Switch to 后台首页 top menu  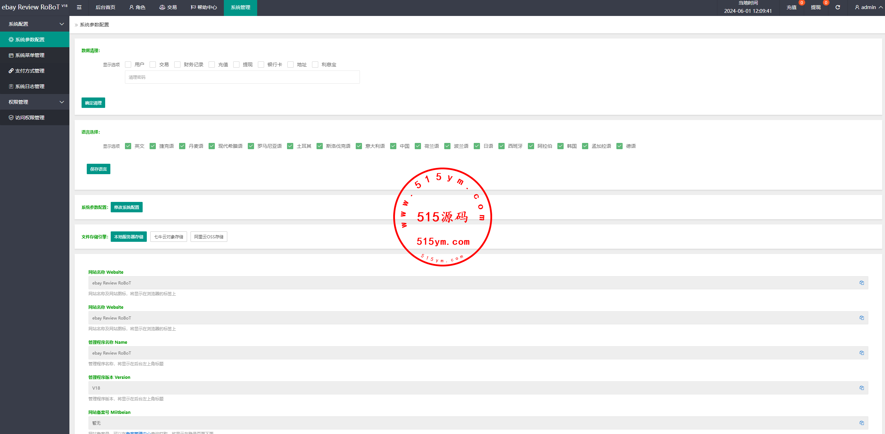tap(105, 7)
